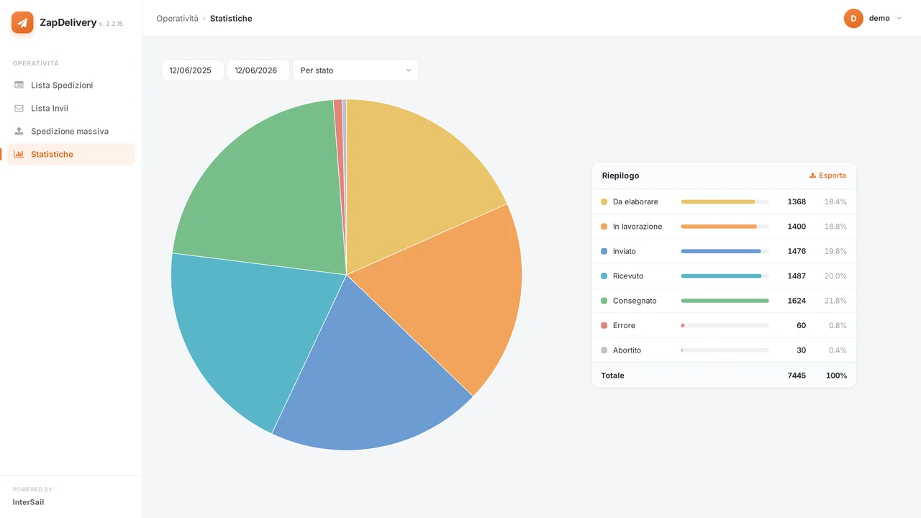Click the version label v. 2.2.15

point(111,24)
